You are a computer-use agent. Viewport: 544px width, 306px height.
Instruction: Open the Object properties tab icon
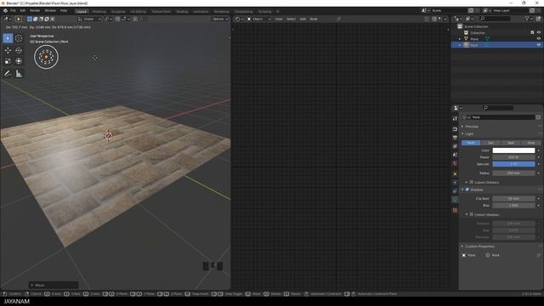pos(455,173)
